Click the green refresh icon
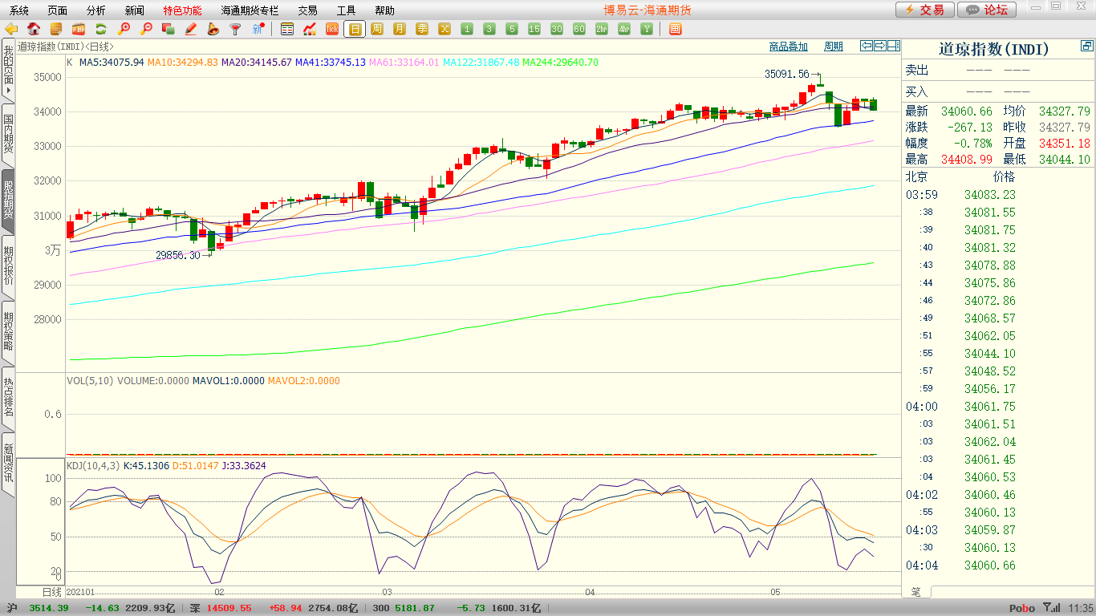The image size is (1096, 616). coord(101,30)
